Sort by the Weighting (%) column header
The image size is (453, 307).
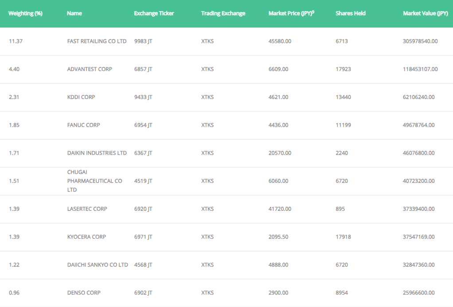coord(25,13)
